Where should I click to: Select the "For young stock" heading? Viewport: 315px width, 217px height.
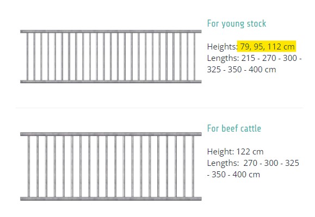click(237, 24)
